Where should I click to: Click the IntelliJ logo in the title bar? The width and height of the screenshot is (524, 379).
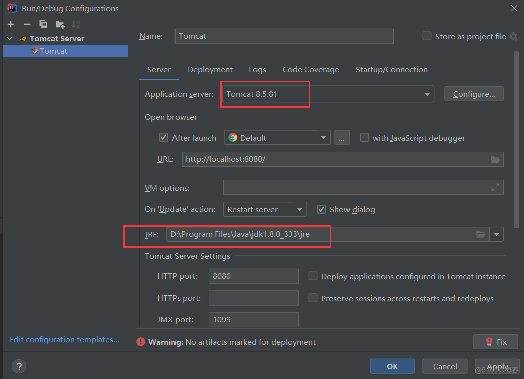(12, 8)
